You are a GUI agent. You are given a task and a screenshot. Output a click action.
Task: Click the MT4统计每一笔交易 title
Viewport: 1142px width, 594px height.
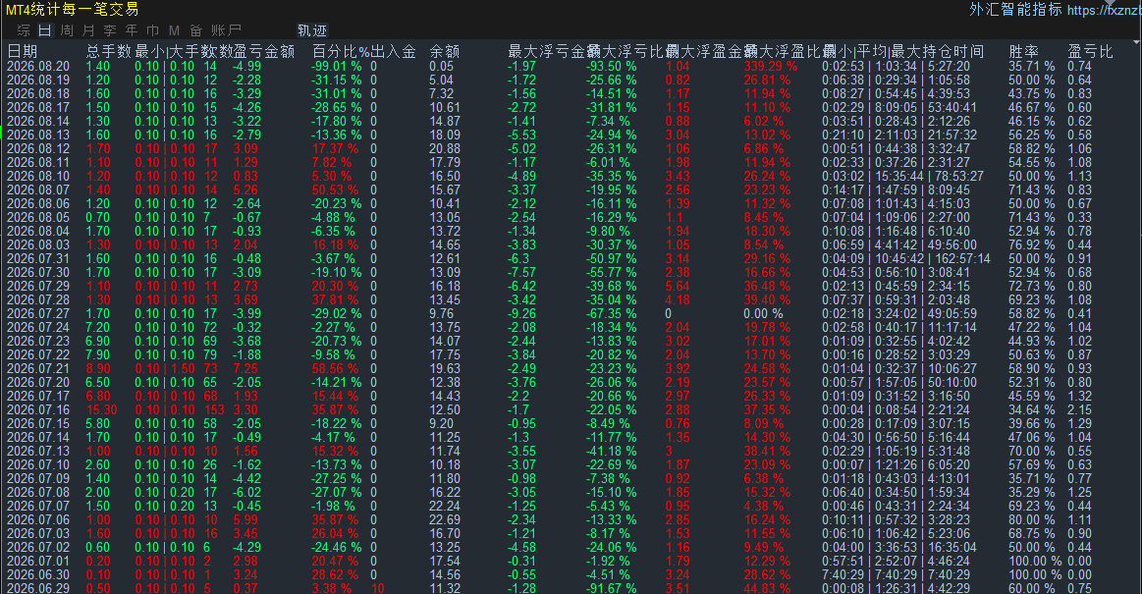coord(72,10)
